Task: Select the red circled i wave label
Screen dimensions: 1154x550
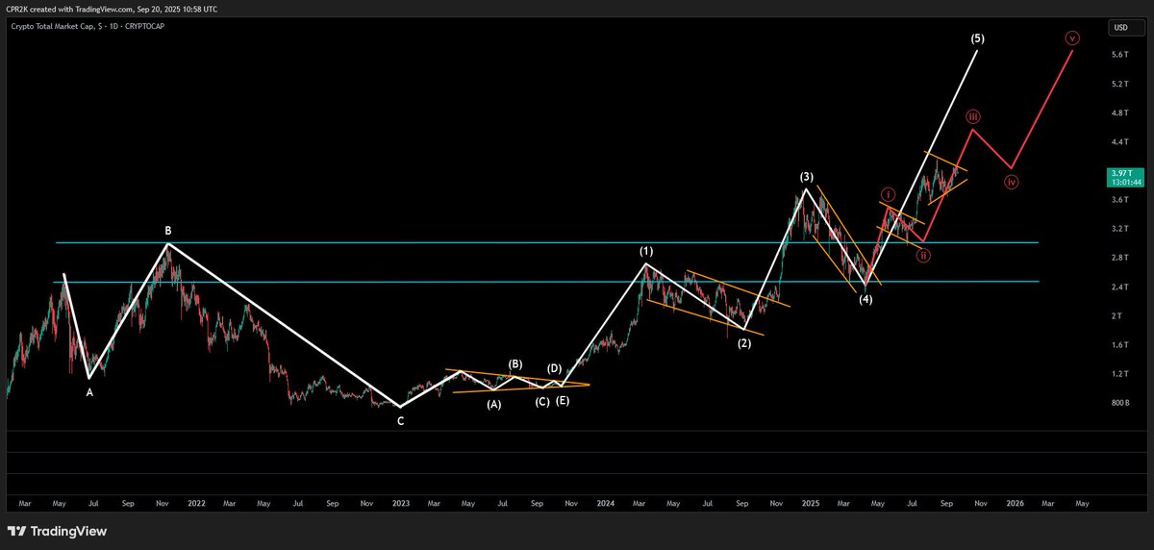Action: [x=890, y=194]
